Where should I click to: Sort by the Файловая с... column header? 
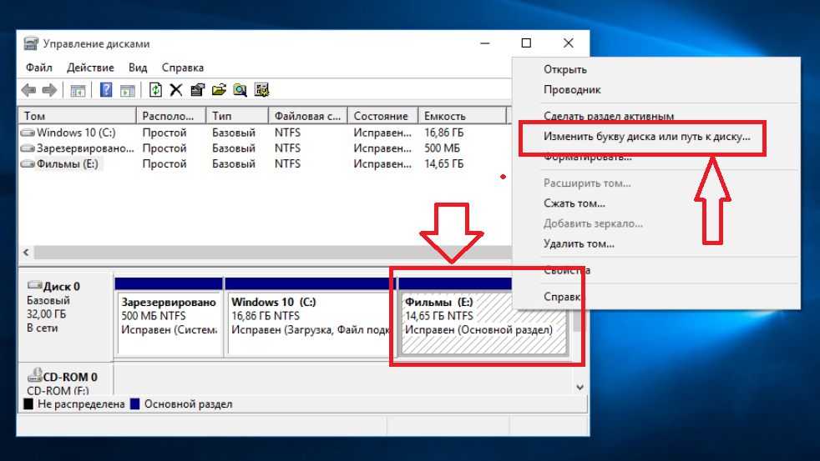[x=308, y=116]
